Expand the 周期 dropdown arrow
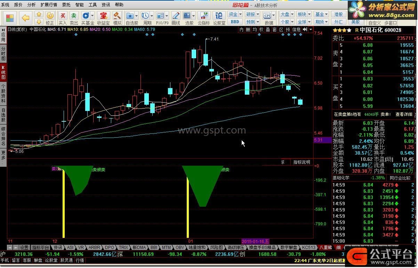Image resolution: width=418 pixels, height=268 pixels. coord(152,16)
